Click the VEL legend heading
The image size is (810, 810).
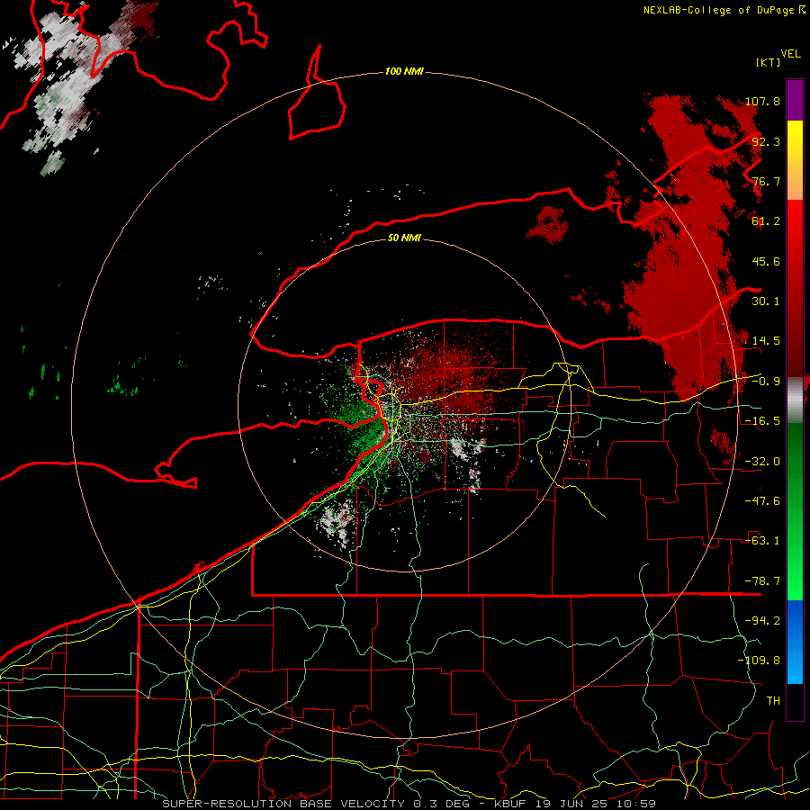[x=790, y=53]
